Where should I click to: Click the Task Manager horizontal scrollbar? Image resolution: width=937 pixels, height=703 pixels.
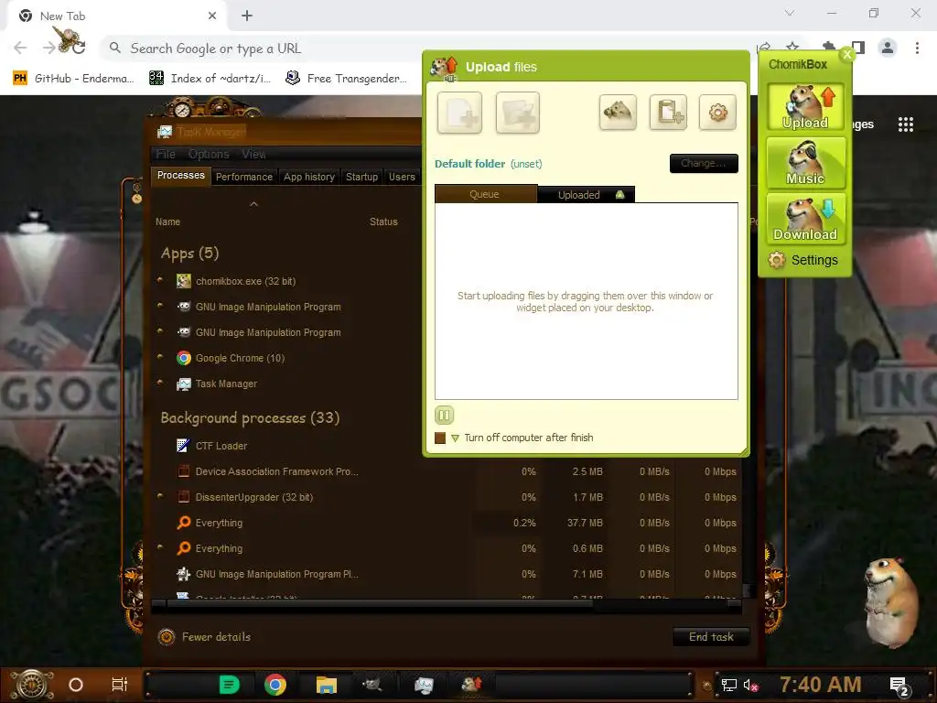click(380, 604)
